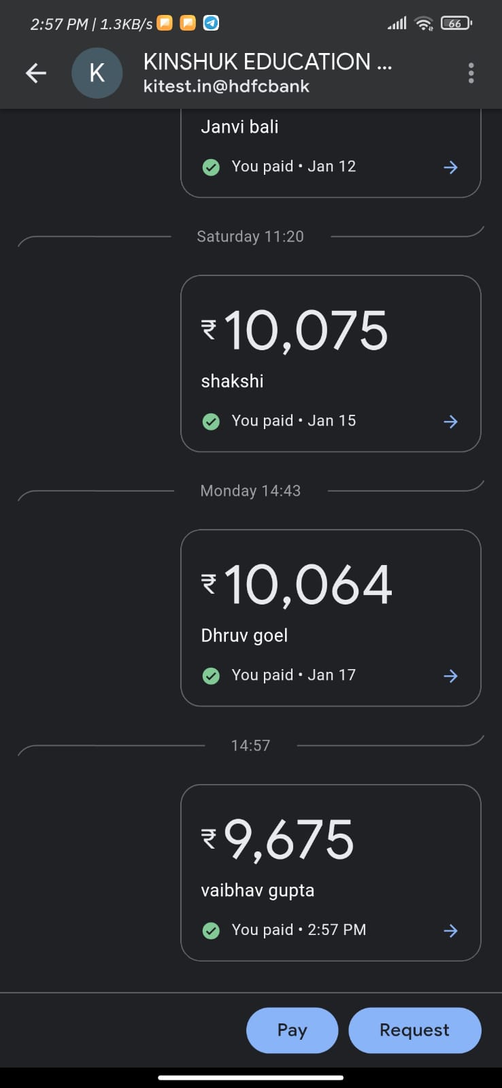502x1088 pixels.
Task: Open shakshi payment details arrow
Action: (450, 422)
